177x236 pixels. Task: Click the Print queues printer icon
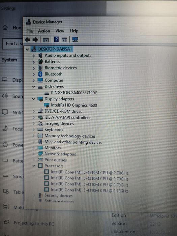pos(40,160)
